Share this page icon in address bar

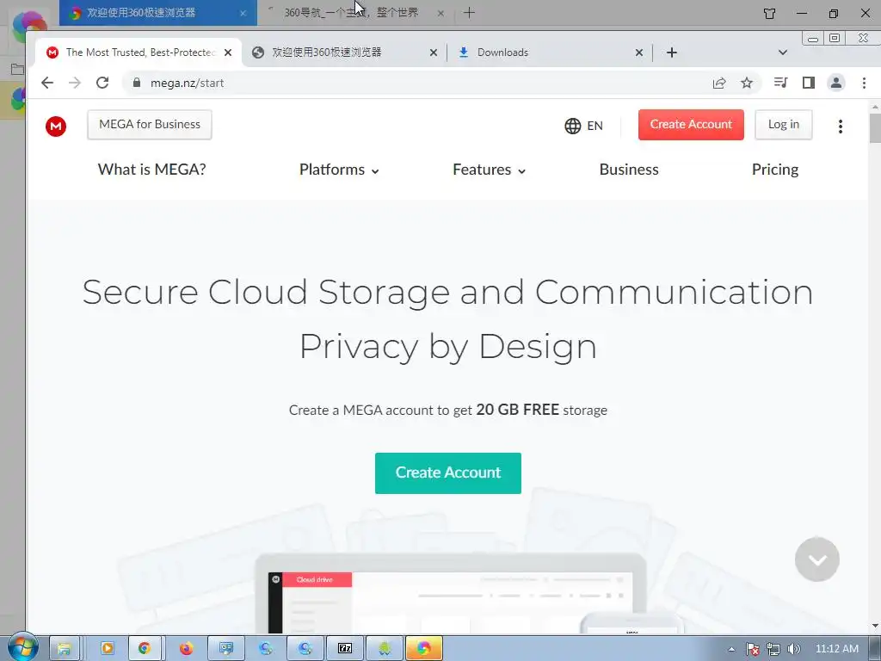(719, 83)
